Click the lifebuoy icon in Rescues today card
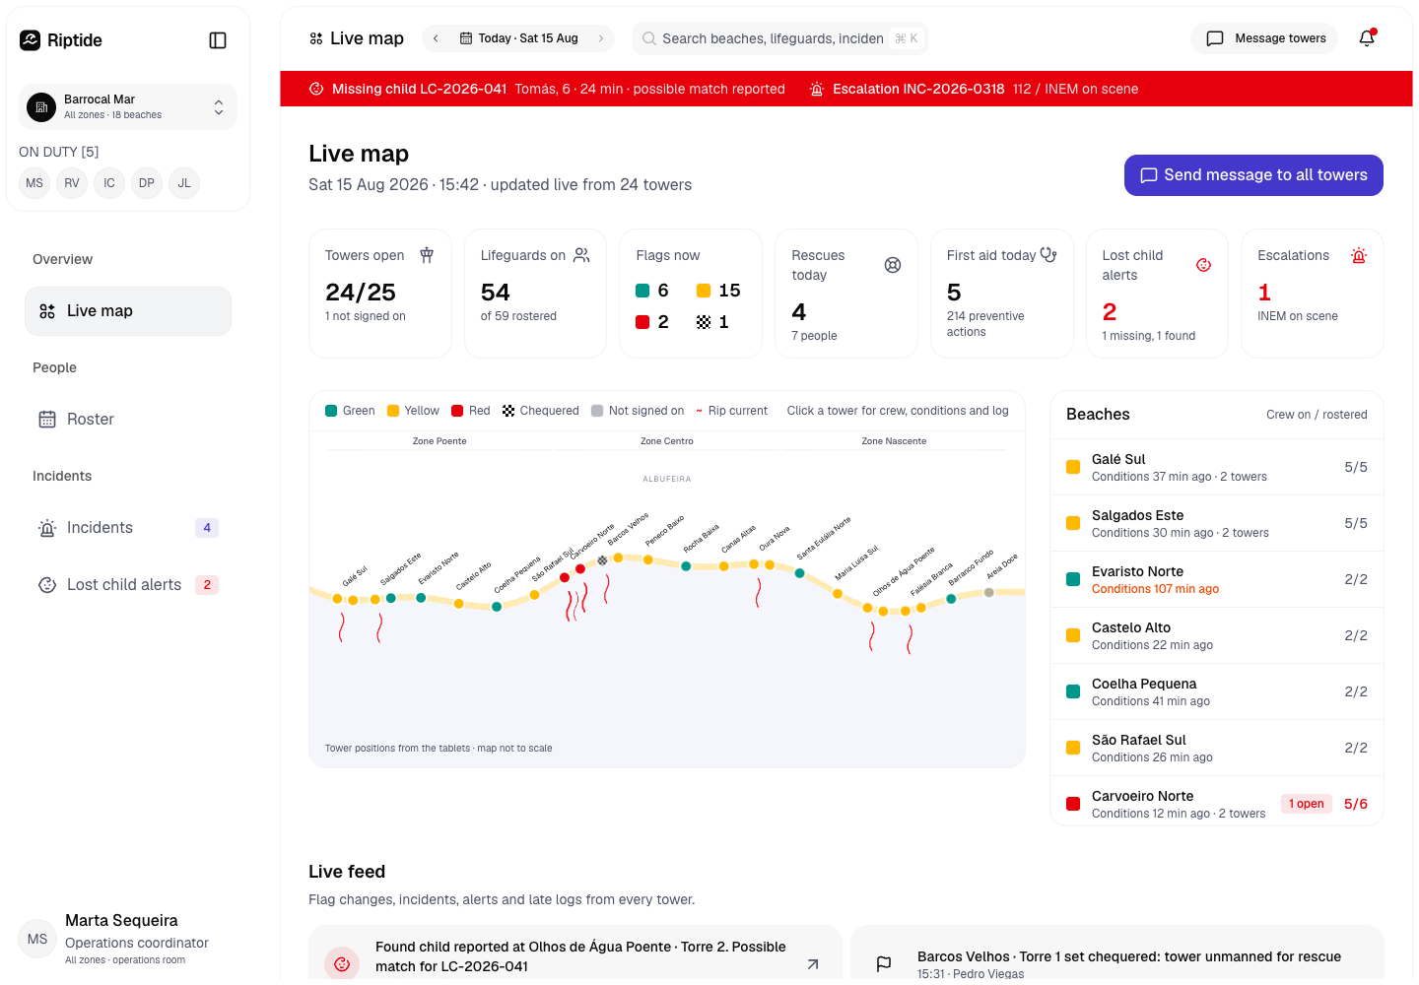 pyautogui.click(x=893, y=265)
